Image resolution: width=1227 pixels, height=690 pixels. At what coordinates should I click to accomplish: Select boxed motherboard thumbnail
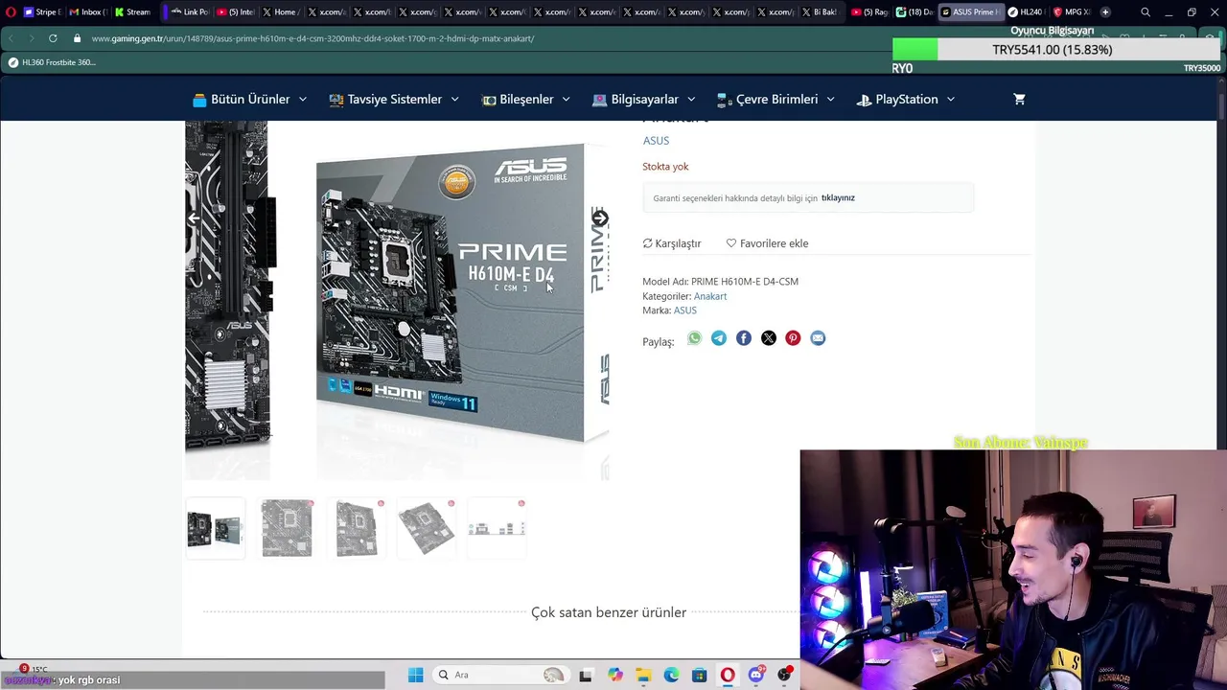[215, 528]
